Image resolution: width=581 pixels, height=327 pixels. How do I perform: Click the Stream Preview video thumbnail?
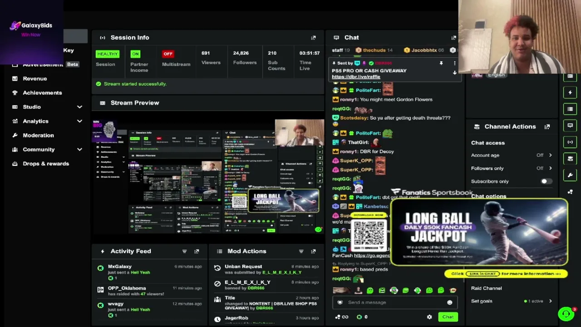tap(208, 176)
